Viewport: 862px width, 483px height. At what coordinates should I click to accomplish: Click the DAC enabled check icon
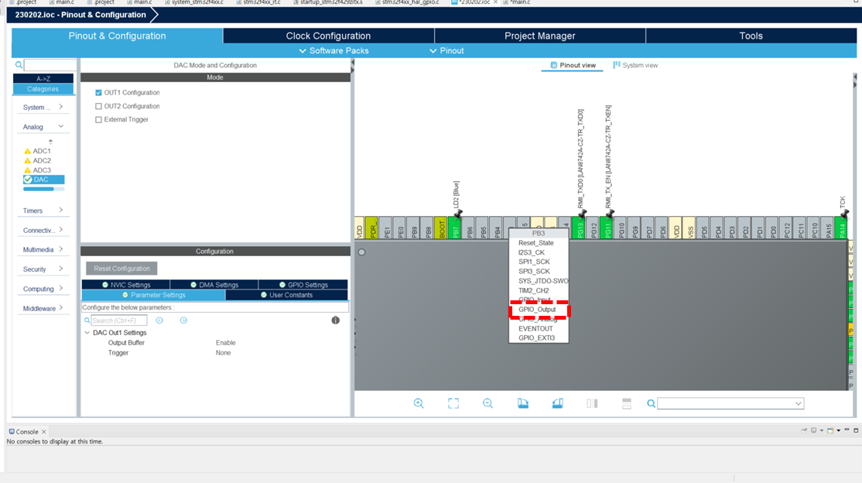click(28, 180)
